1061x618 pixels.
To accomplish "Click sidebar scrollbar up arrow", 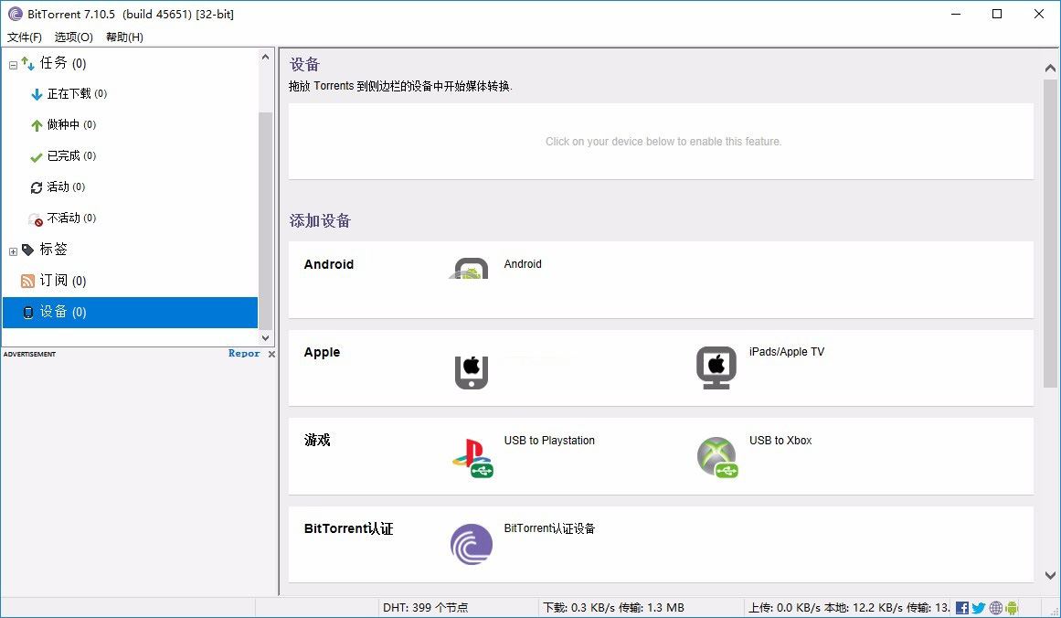I will [265, 58].
